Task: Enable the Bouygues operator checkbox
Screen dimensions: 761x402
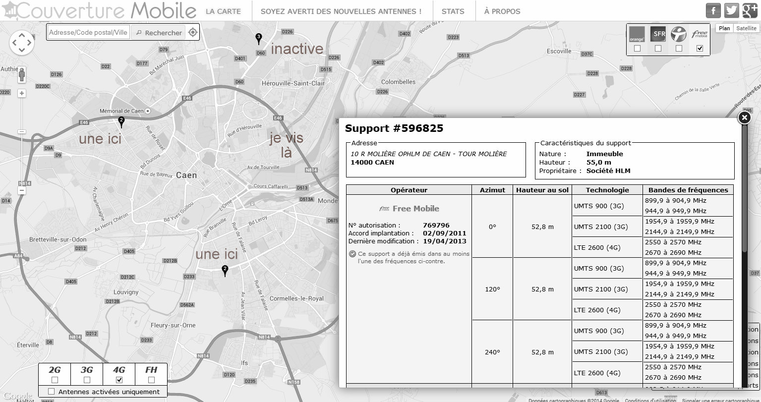Action: pyautogui.click(x=679, y=49)
